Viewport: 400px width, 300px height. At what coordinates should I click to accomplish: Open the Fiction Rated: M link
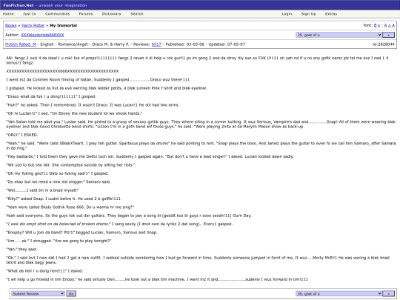click(x=21, y=44)
